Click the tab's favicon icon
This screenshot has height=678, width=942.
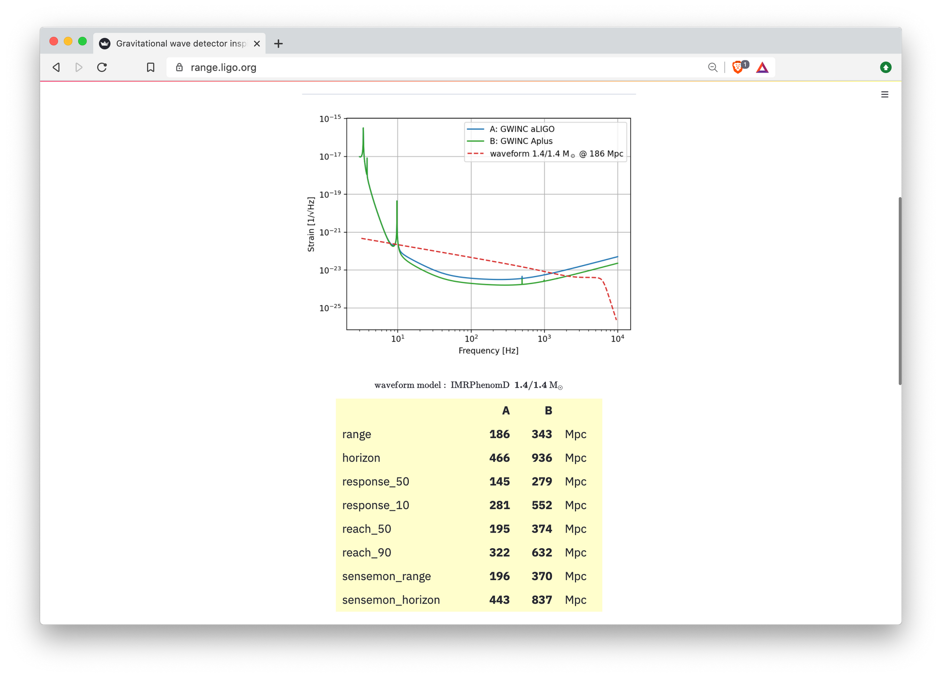[105, 43]
